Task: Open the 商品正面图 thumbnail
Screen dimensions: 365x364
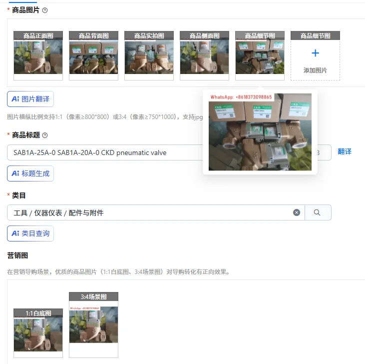Action: point(38,55)
